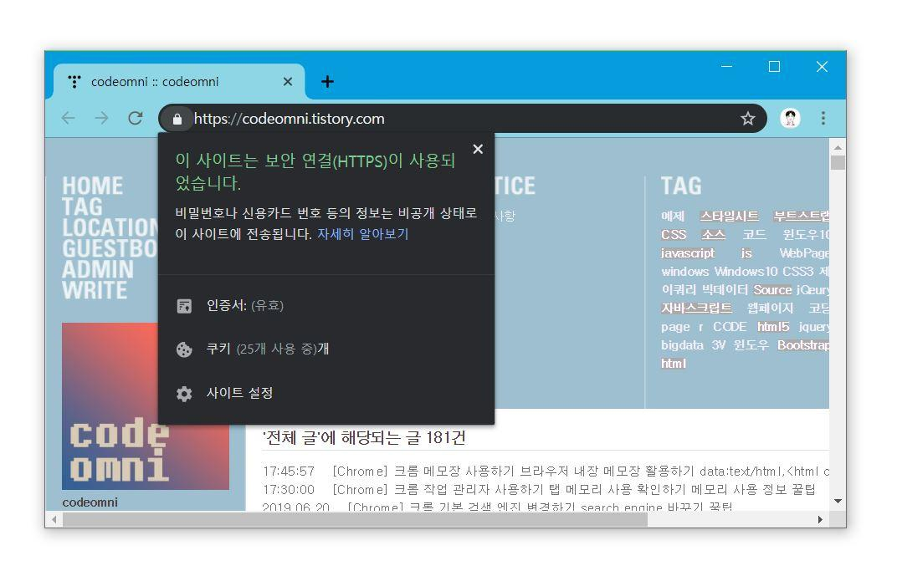Click the Source tag
Screen dimensions: 897x571
click(772, 290)
